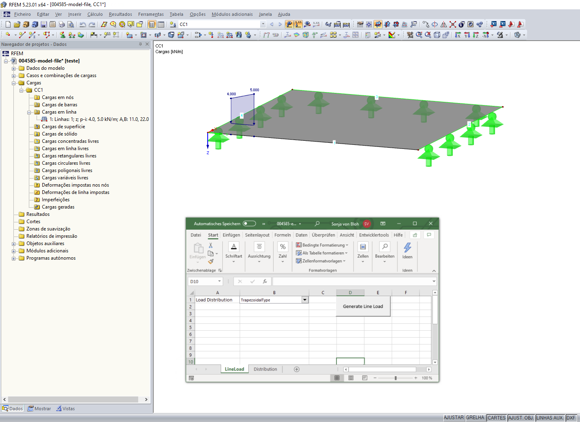
Task: Click the next load case arrow
Action: coord(280,24)
